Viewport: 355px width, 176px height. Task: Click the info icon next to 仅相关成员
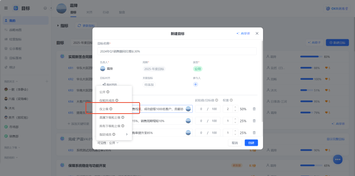117,100
